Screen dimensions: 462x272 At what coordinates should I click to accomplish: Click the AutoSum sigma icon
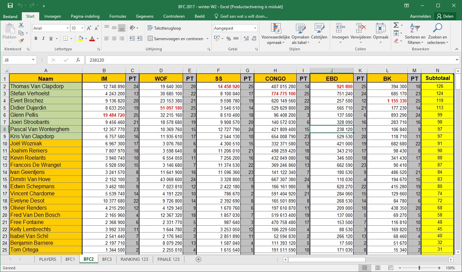coord(396,26)
